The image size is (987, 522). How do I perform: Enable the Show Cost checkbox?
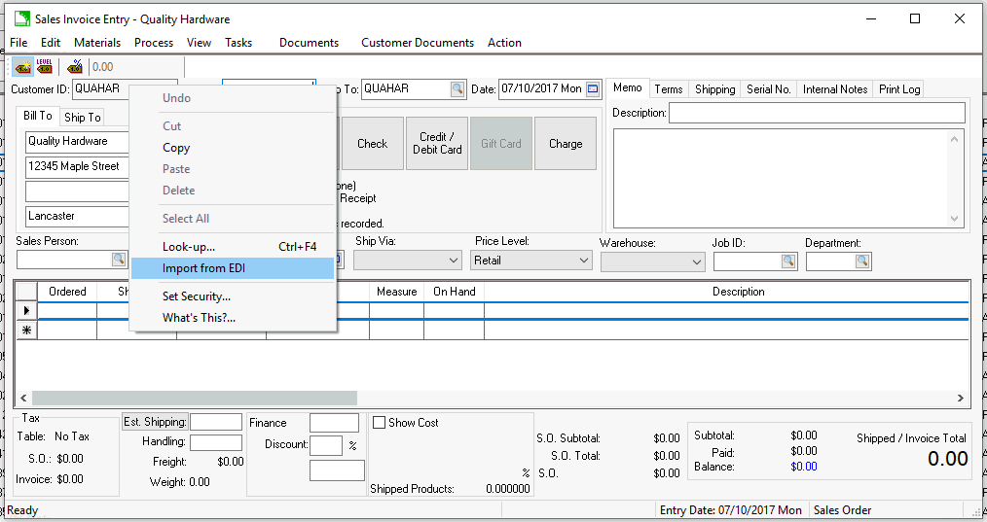(380, 423)
